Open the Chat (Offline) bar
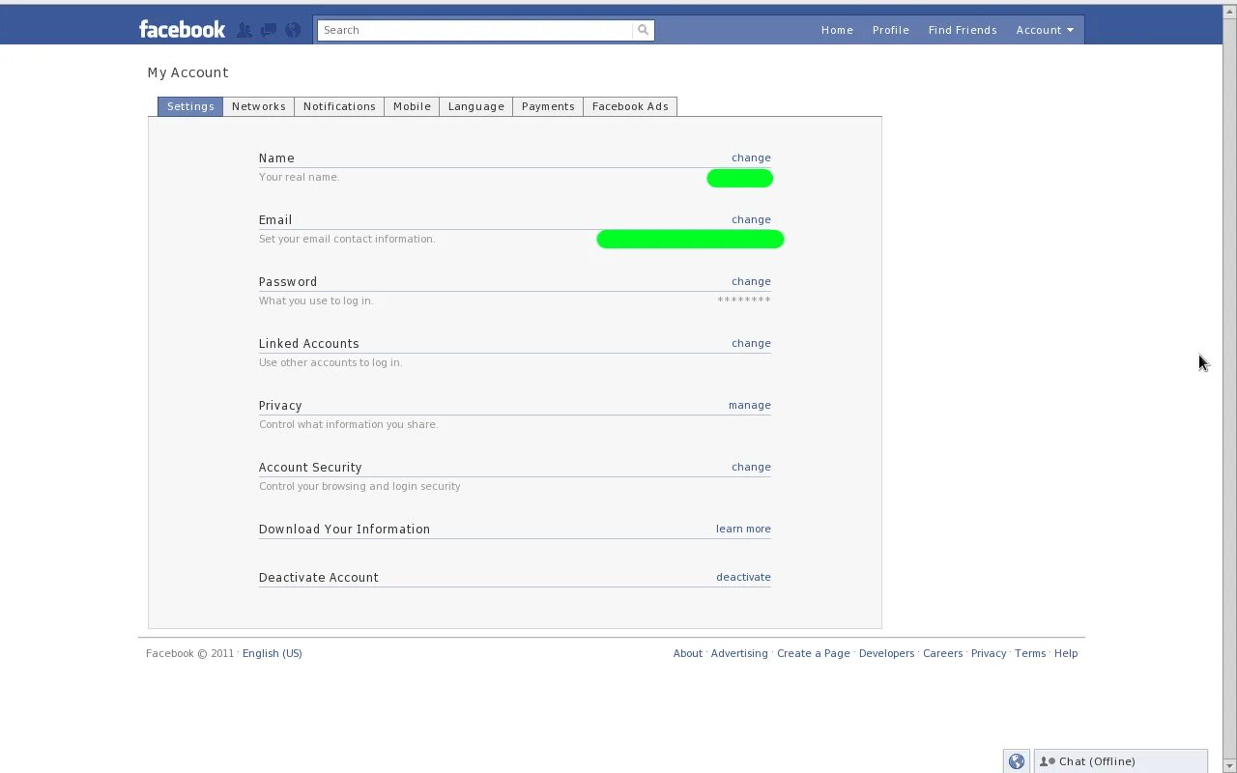The height and width of the screenshot is (773, 1237). click(1120, 761)
